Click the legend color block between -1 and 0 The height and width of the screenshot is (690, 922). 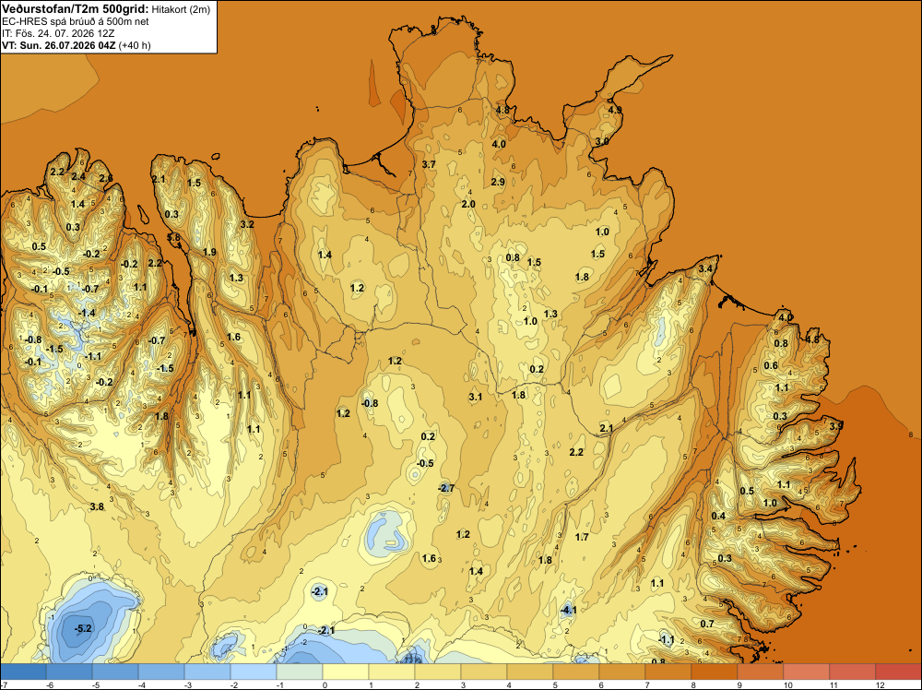pyautogui.click(x=300, y=672)
